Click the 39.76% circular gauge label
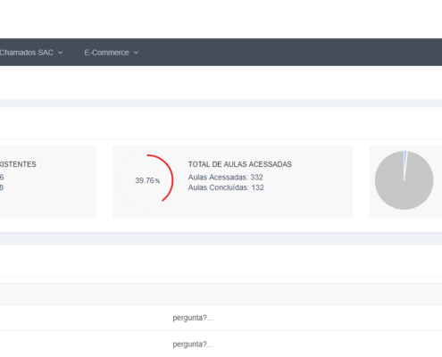Image resolution: width=442 pixels, height=357 pixels. [147, 180]
